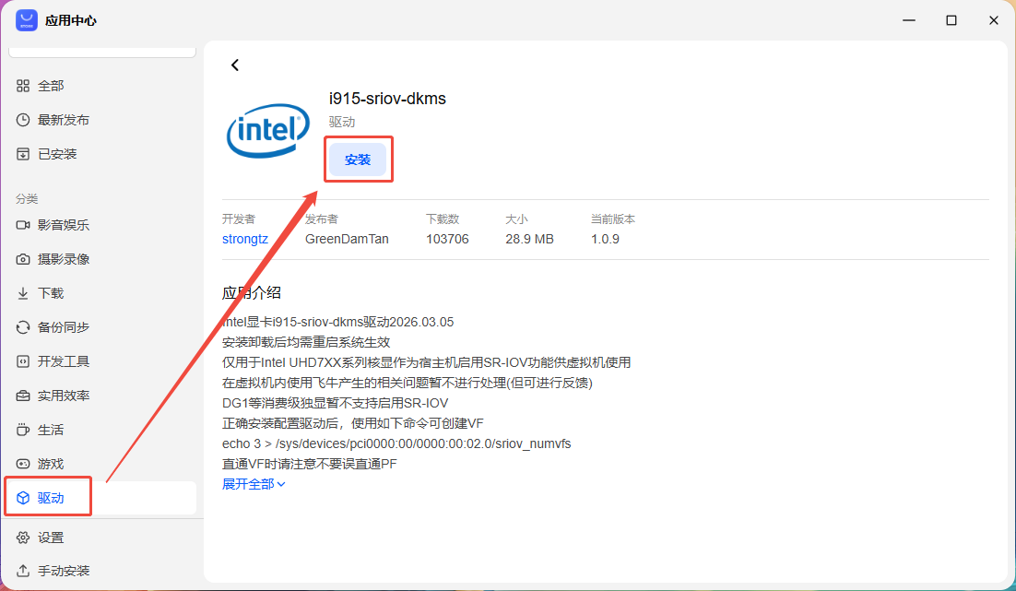Open 设置 page
Viewport: 1016px width, 591px height.
pos(102,538)
